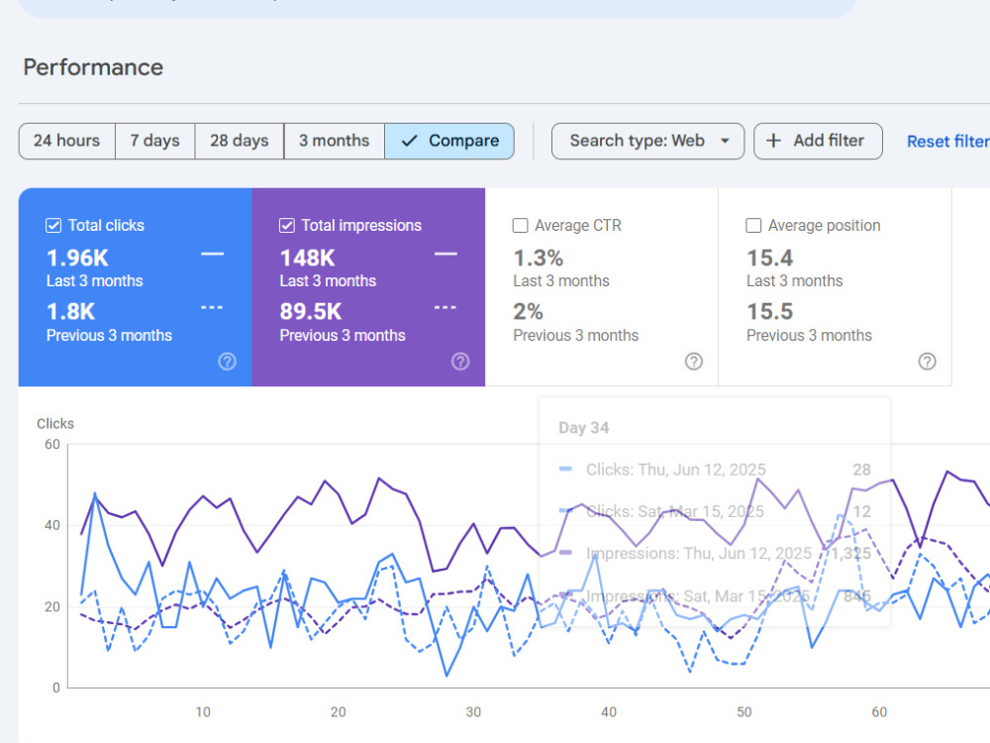Select the 28 days date range
Image resolution: width=990 pixels, height=743 pixels.
tap(240, 141)
